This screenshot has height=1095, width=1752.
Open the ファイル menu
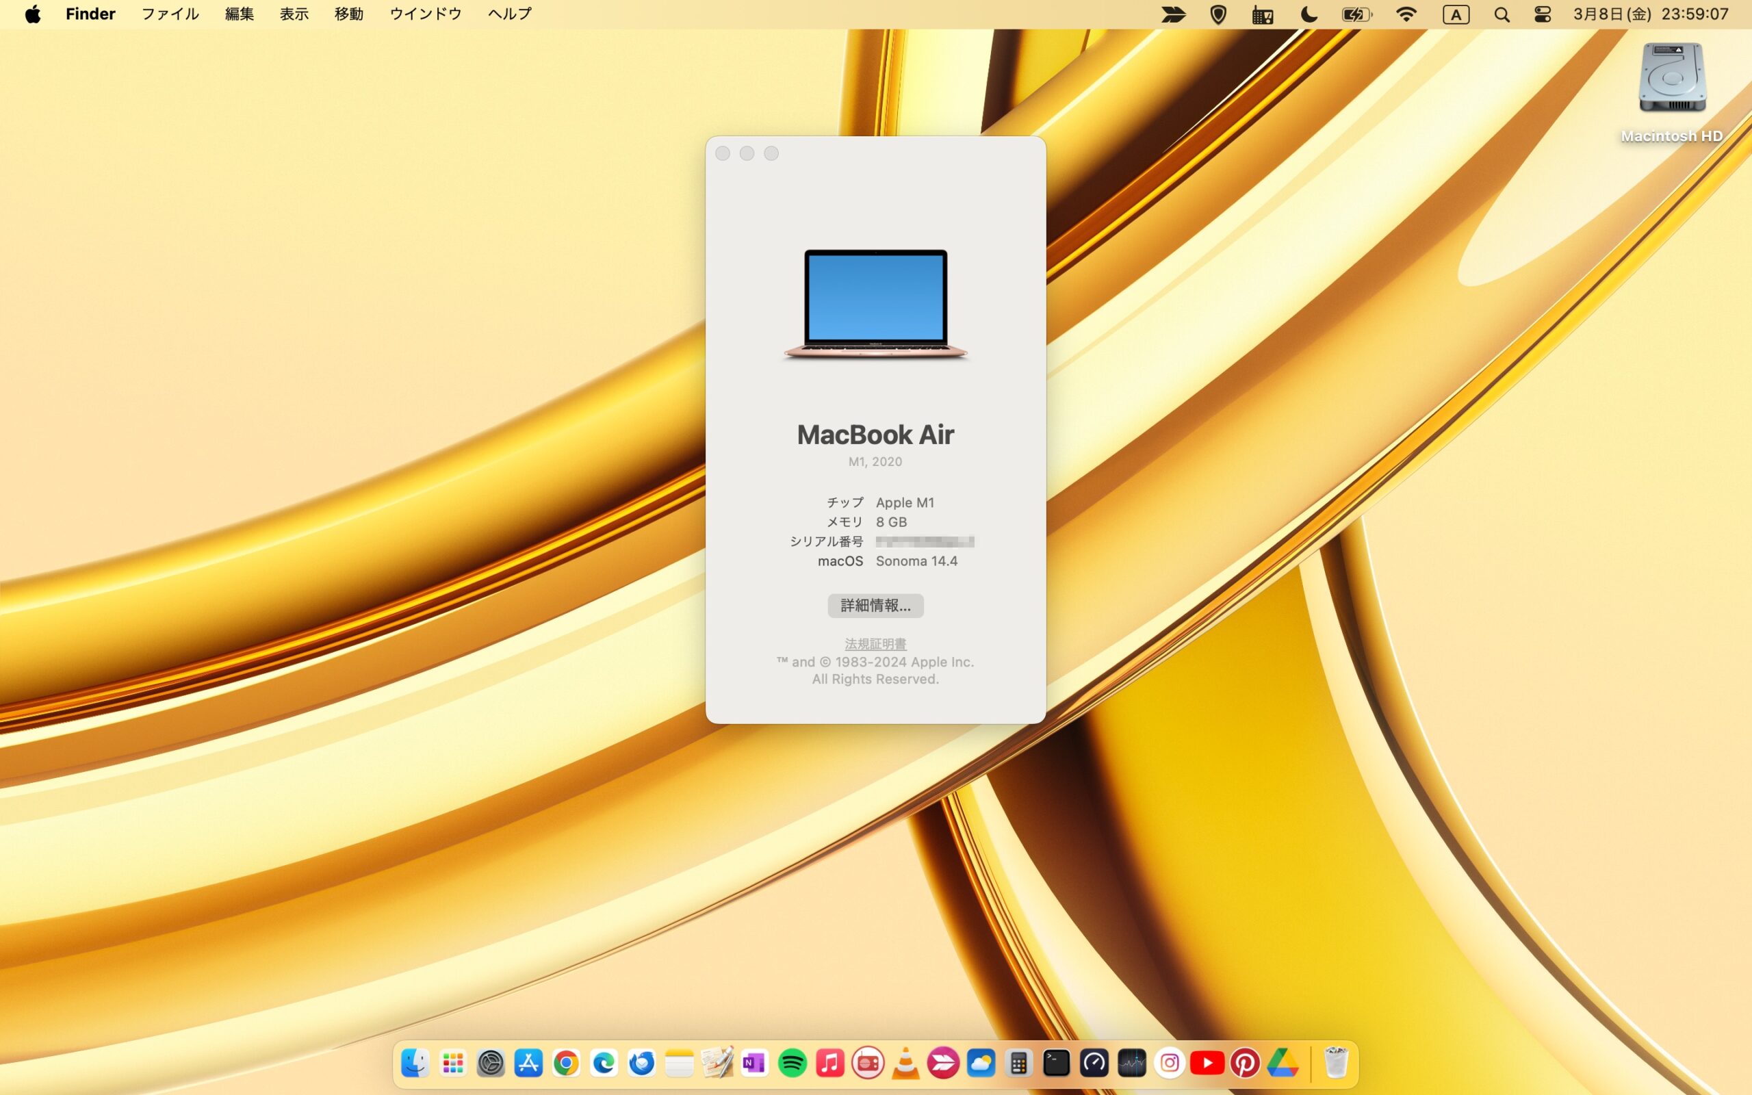tap(170, 14)
